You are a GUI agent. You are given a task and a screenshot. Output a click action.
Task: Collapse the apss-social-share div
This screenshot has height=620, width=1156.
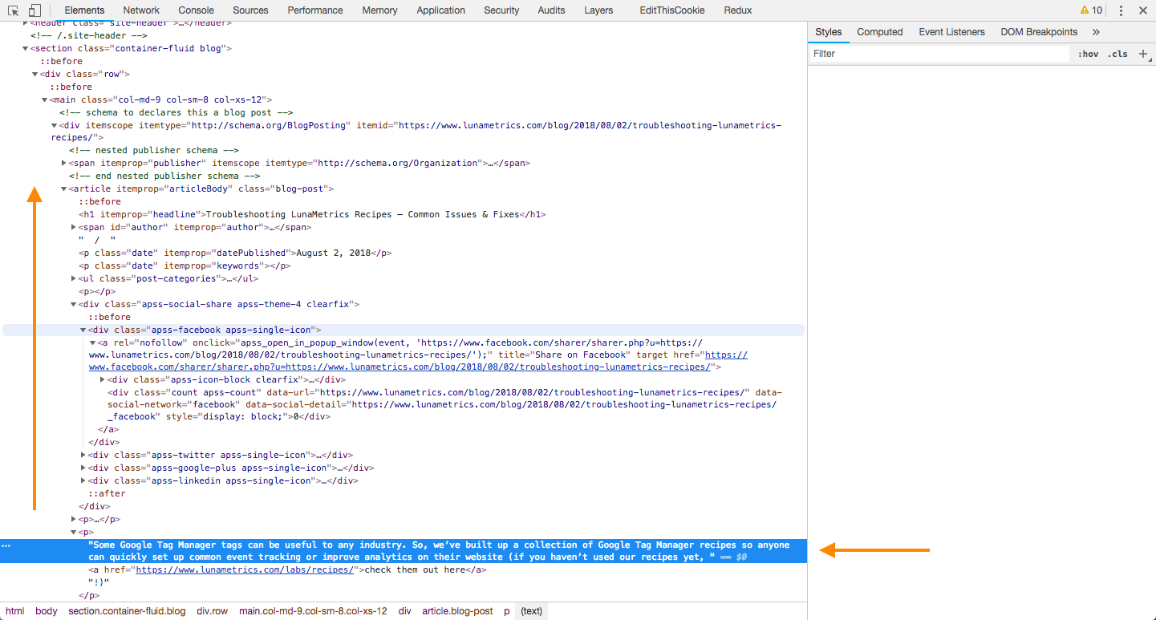(x=74, y=305)
